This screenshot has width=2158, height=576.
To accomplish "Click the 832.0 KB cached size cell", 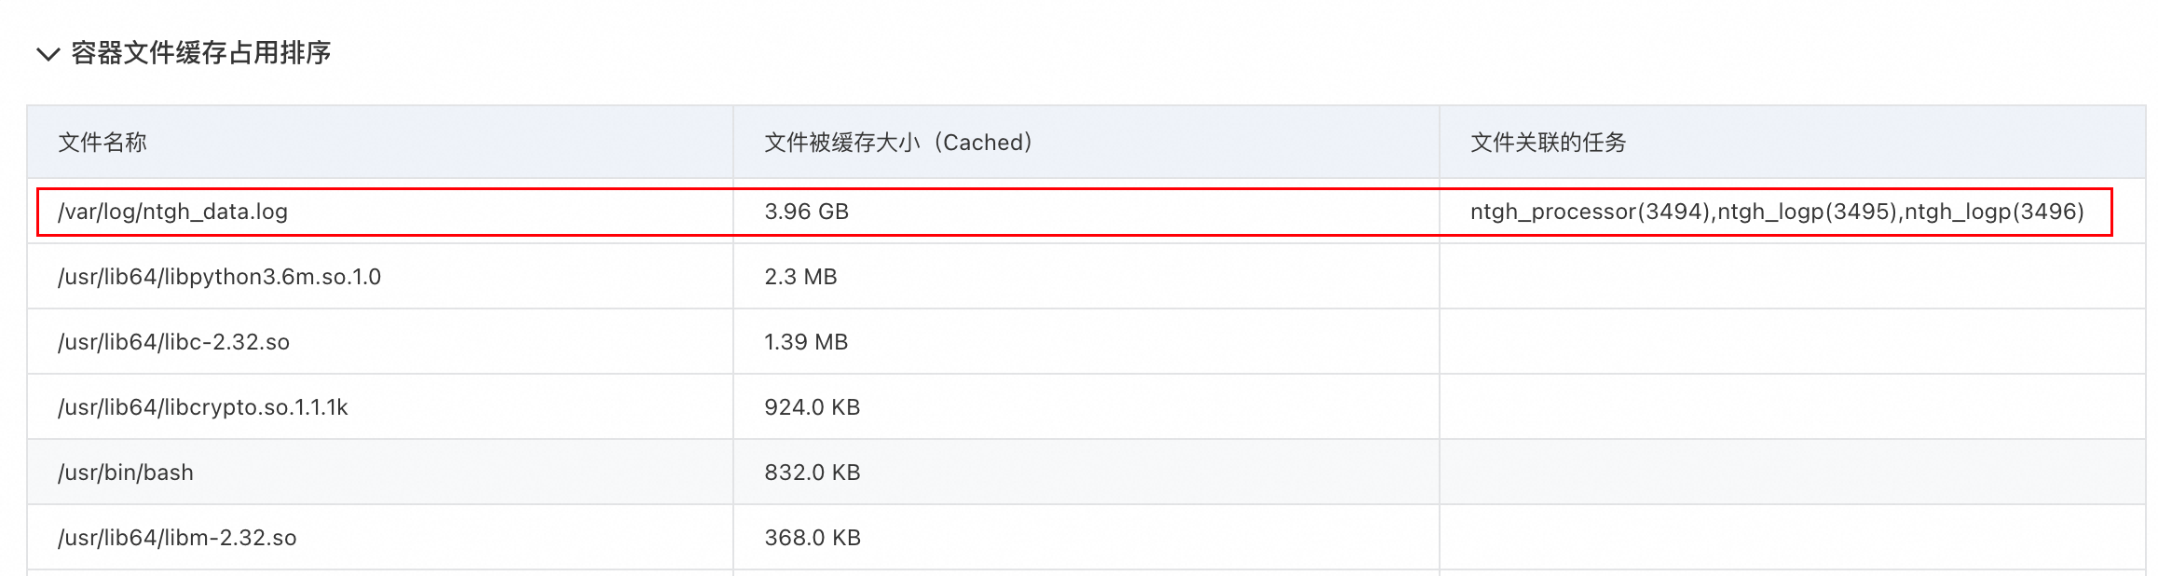I will tap(812, 473).
